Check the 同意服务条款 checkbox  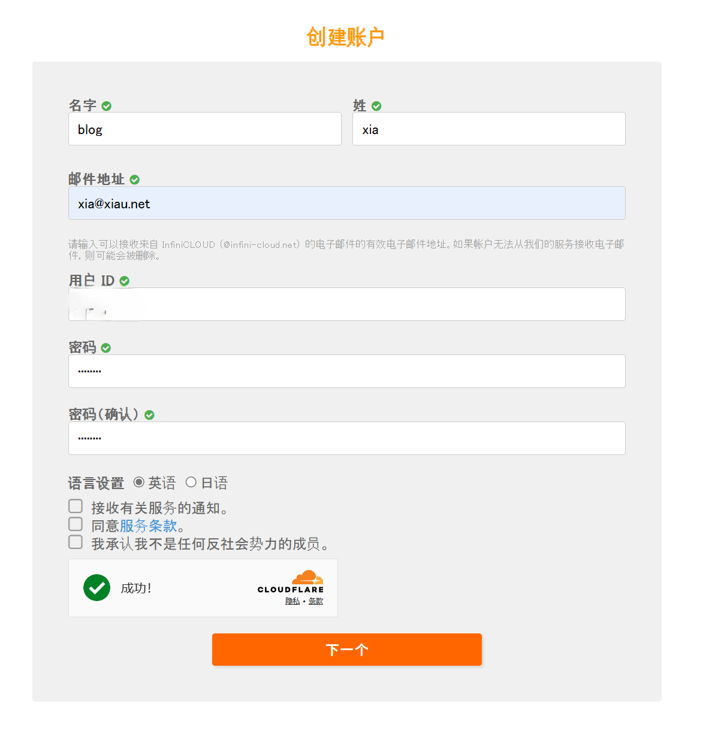(76, 524)
